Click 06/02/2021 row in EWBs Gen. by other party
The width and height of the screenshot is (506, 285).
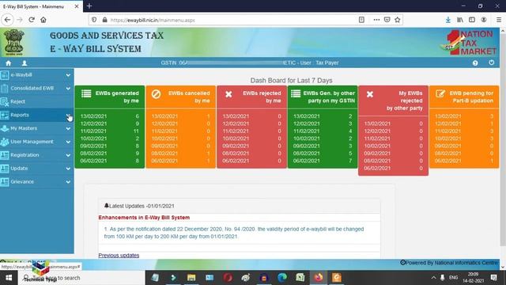[323, 161]
